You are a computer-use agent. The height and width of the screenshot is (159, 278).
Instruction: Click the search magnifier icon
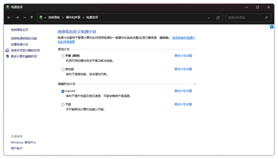click(x=266, y=18)
